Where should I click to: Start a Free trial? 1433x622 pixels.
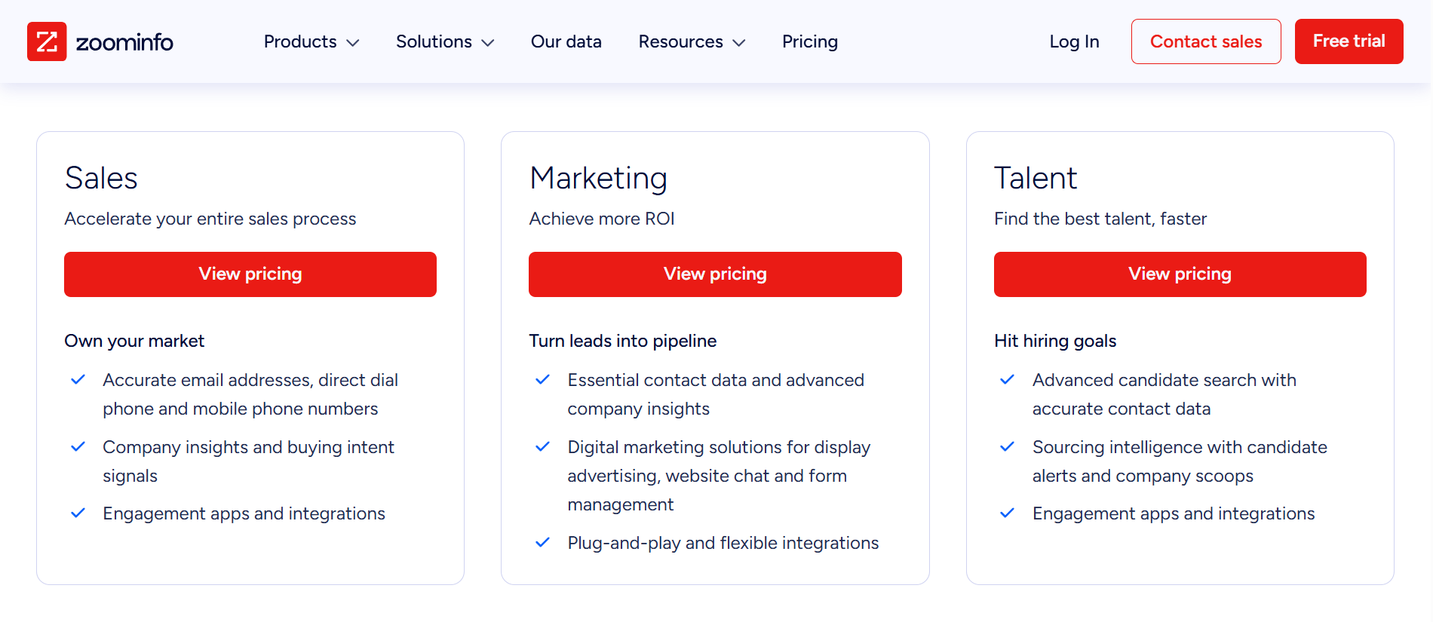[x=1349, y=41]
